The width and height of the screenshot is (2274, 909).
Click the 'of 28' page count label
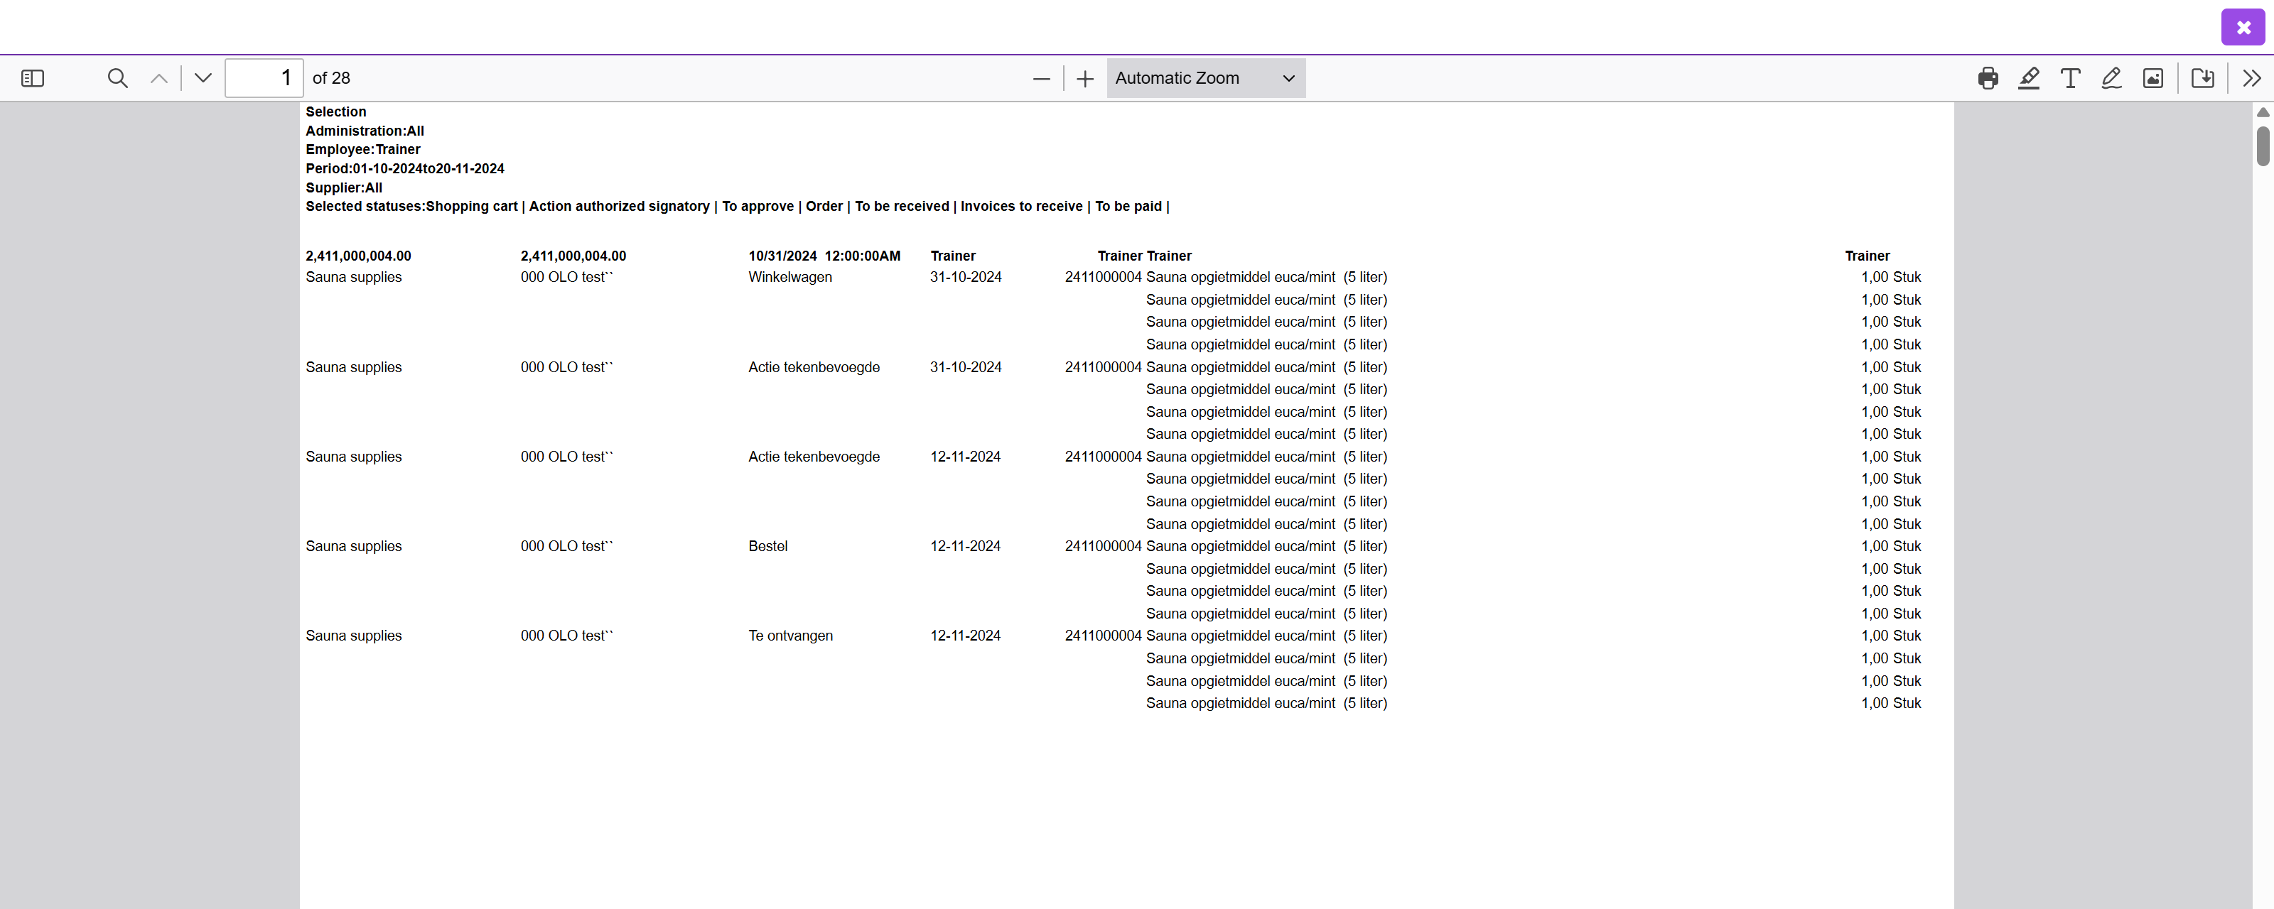tap(331, 79)
